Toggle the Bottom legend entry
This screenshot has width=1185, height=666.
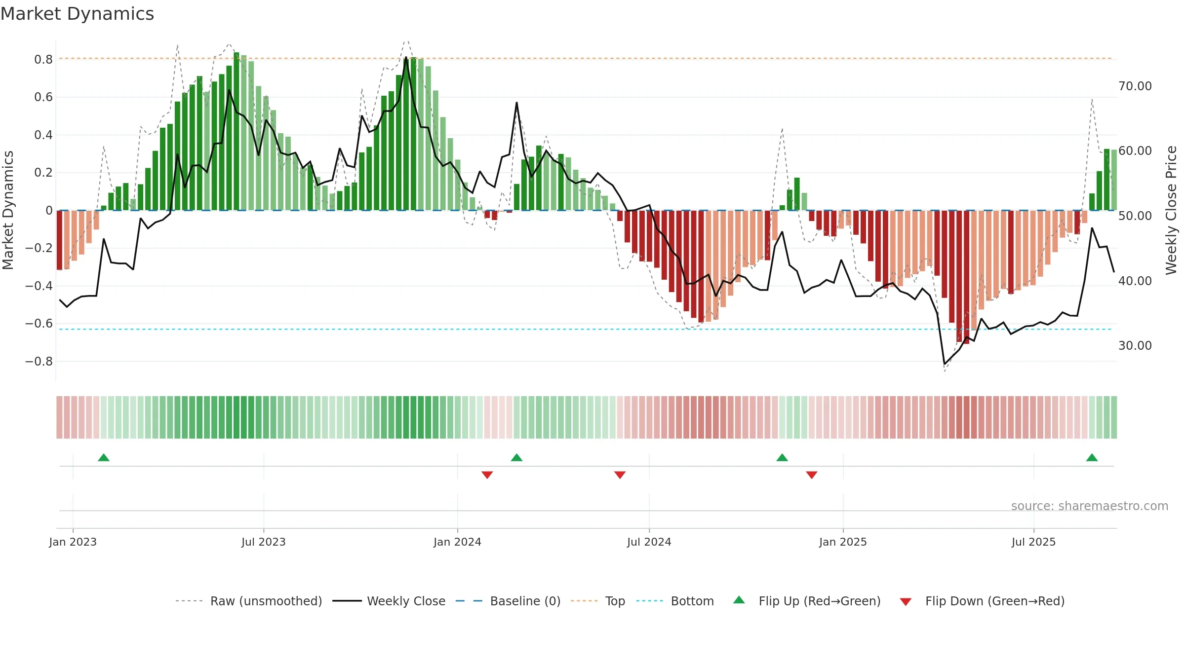(x=675, y=601)
